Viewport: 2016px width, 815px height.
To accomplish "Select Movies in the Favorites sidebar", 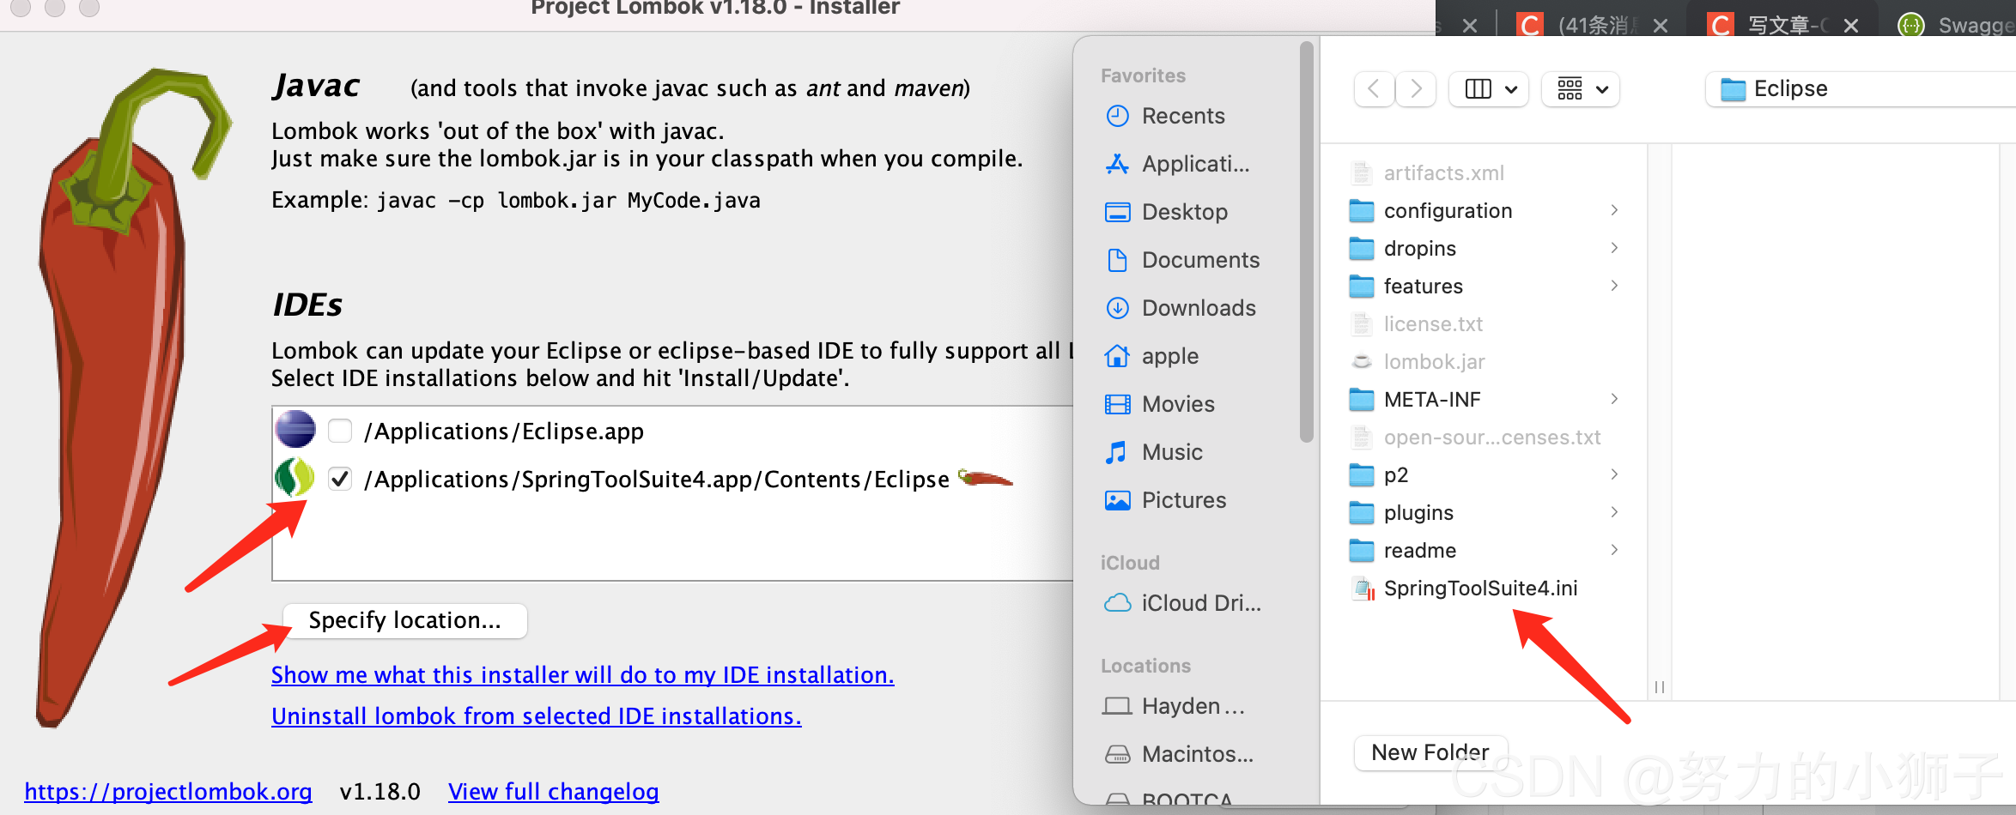I will pyautogui.click(x=1178, y=404).
